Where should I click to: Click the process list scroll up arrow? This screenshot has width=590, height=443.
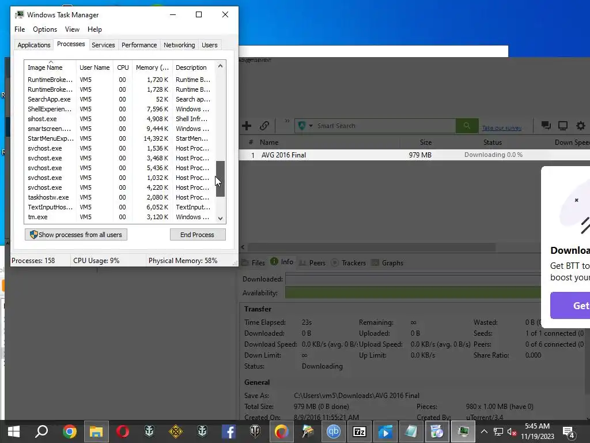point(220,66)
